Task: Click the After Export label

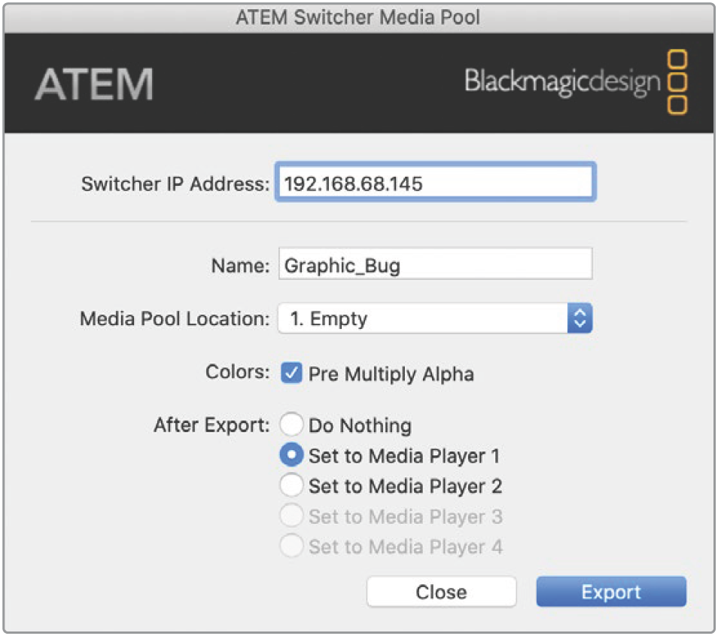Action: click(211, 425)
